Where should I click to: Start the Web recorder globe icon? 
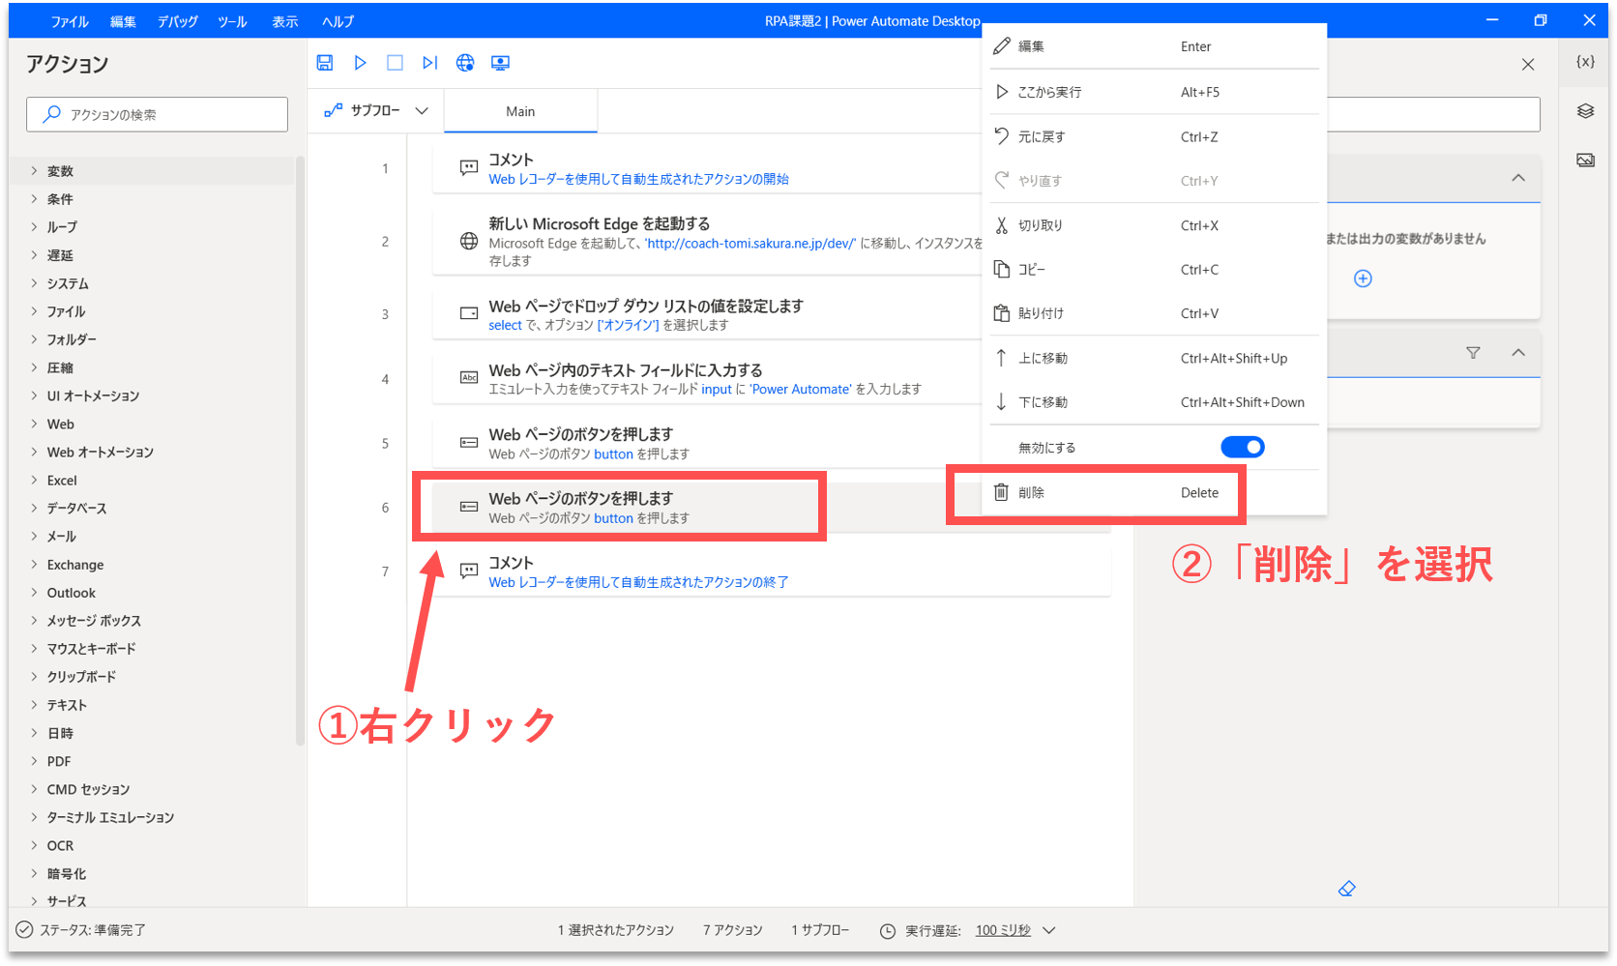pyautogui.click(x=465, y=63)
